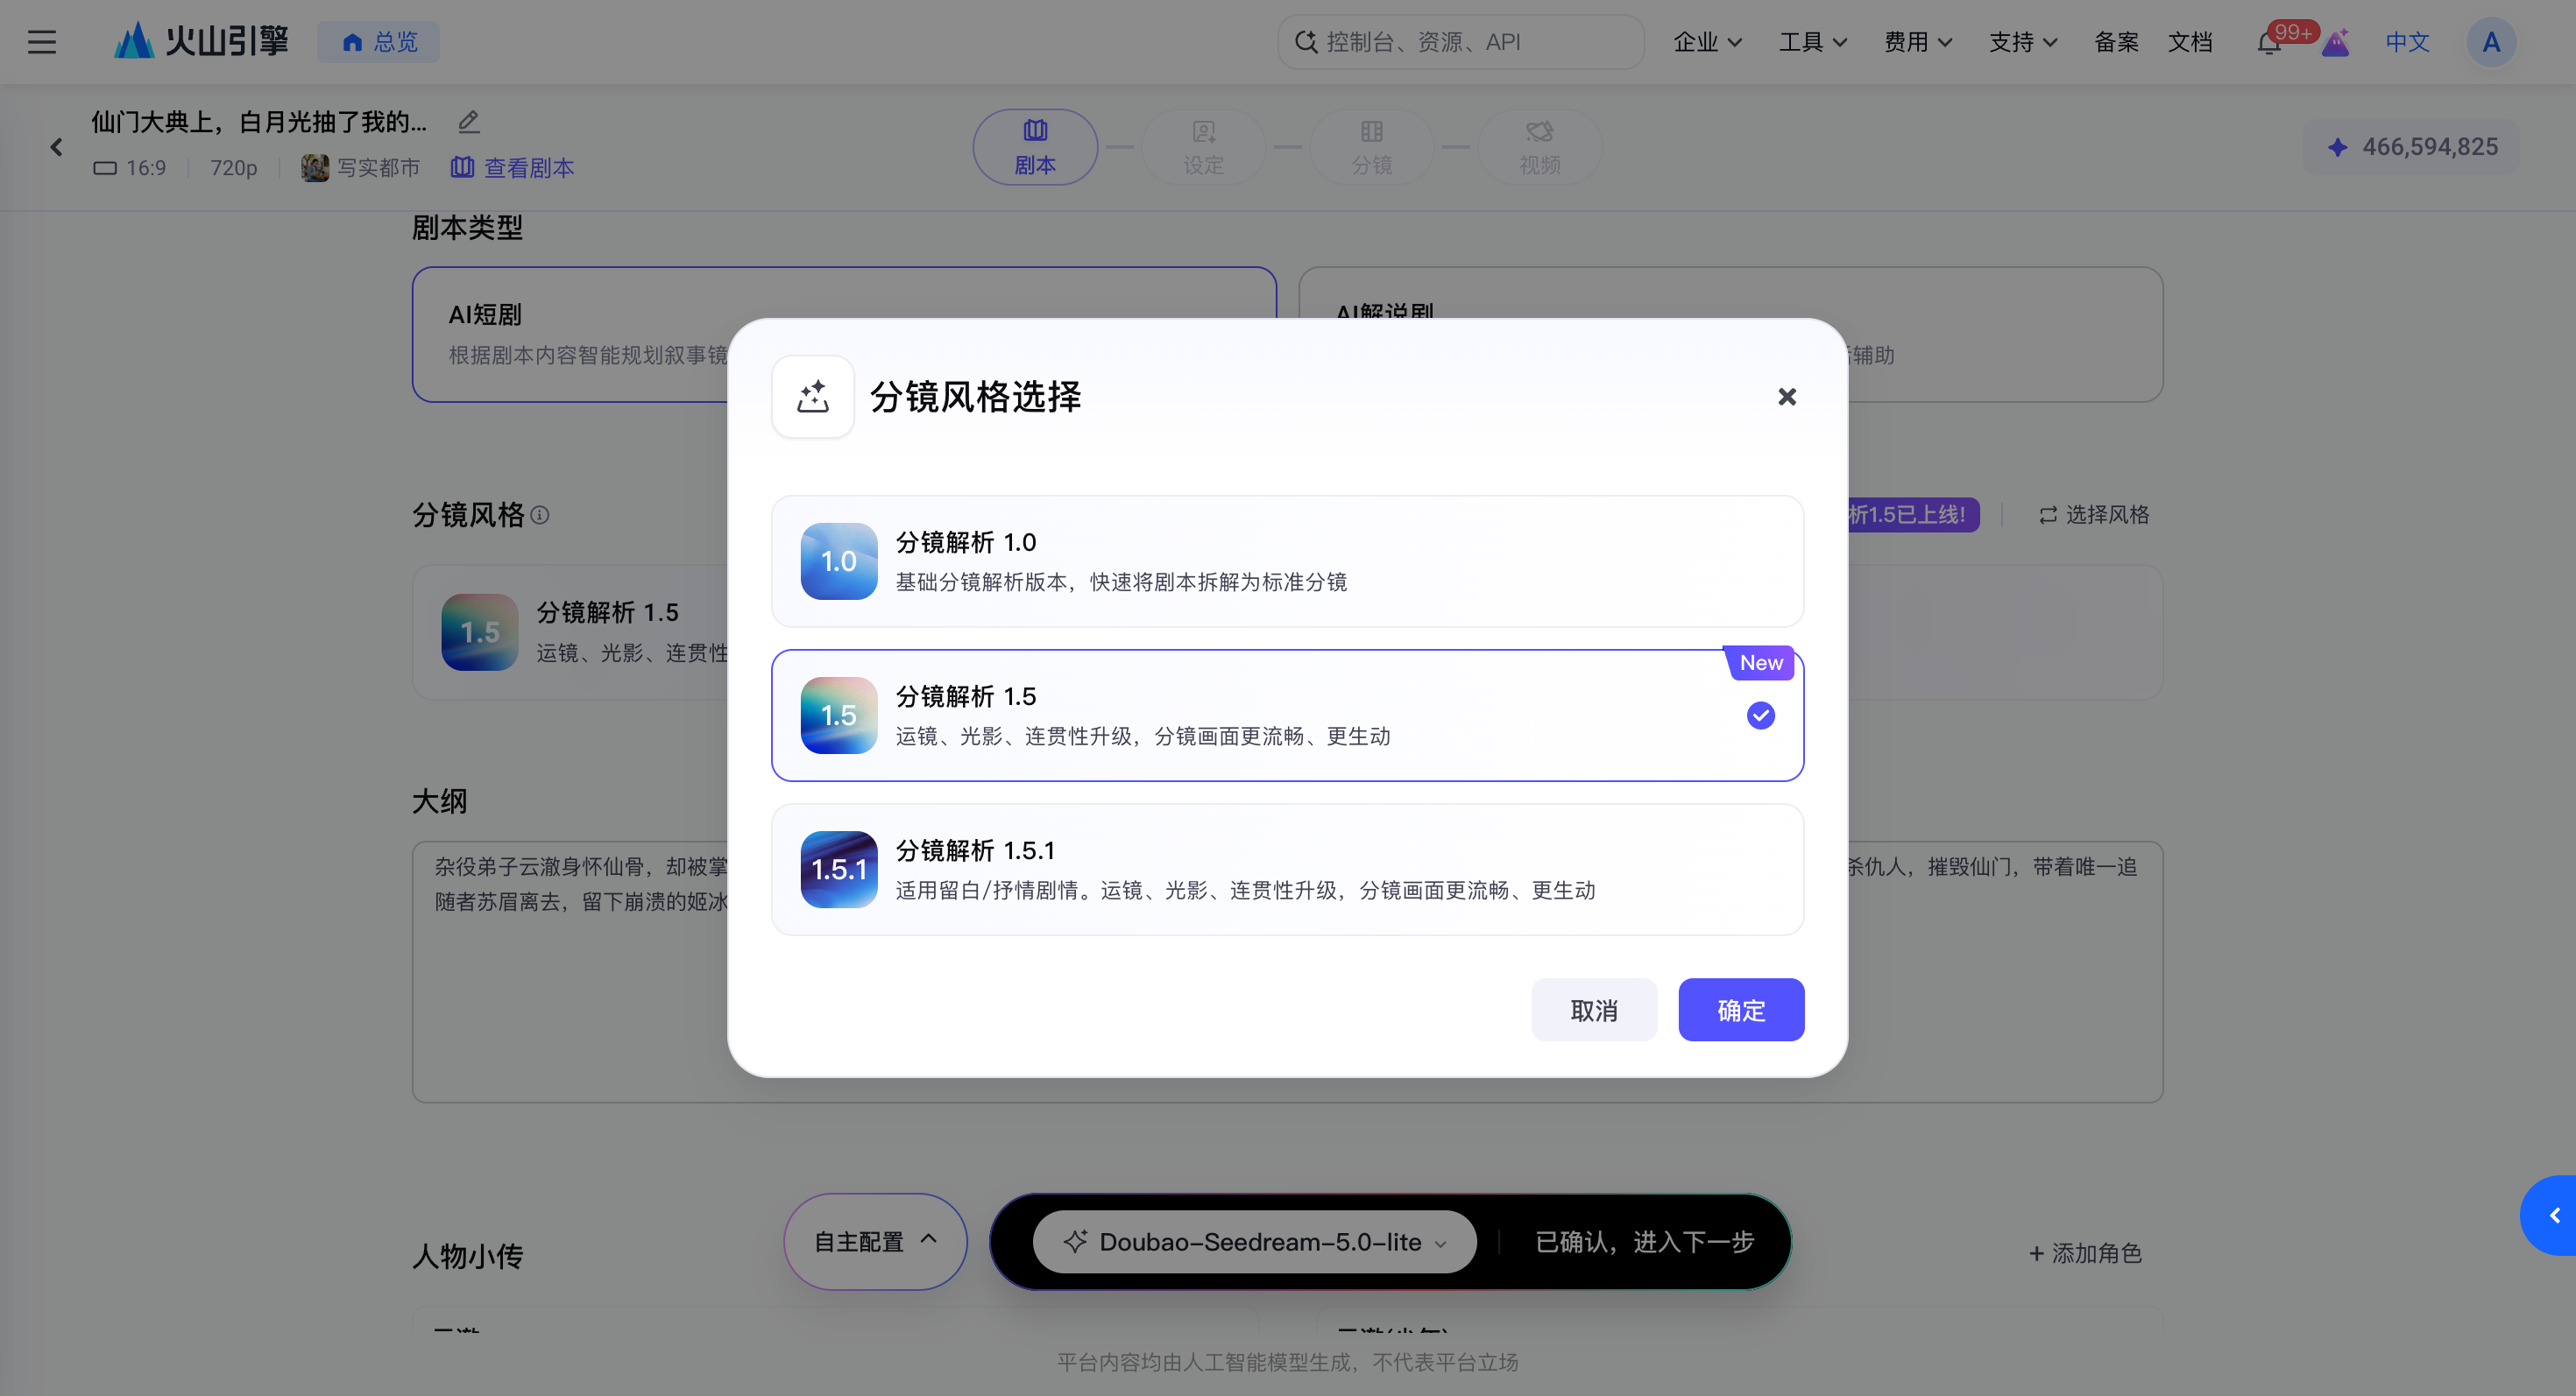Go back with the left arrow

pos(56,148)
